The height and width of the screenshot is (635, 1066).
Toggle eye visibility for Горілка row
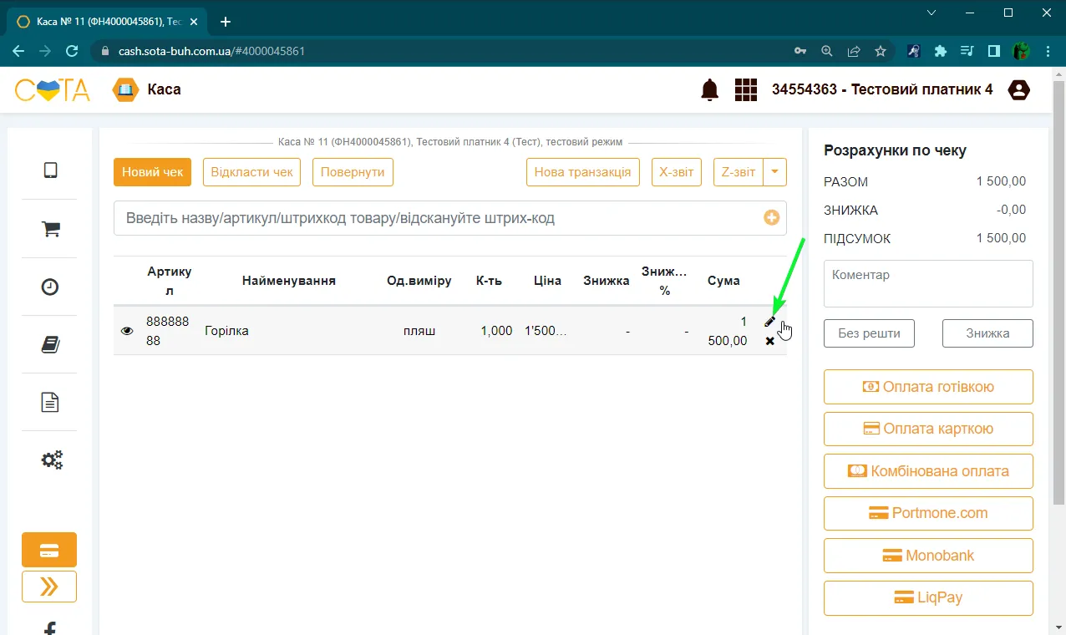tap(127, 331)
